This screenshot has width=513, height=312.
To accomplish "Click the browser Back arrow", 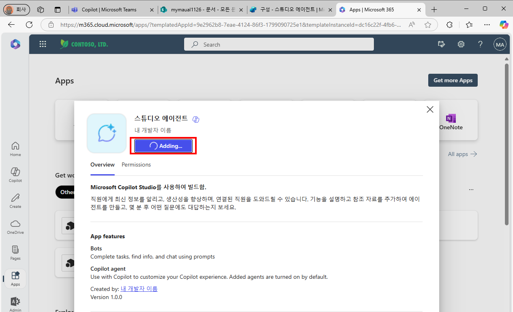I will tap(11, 25).
